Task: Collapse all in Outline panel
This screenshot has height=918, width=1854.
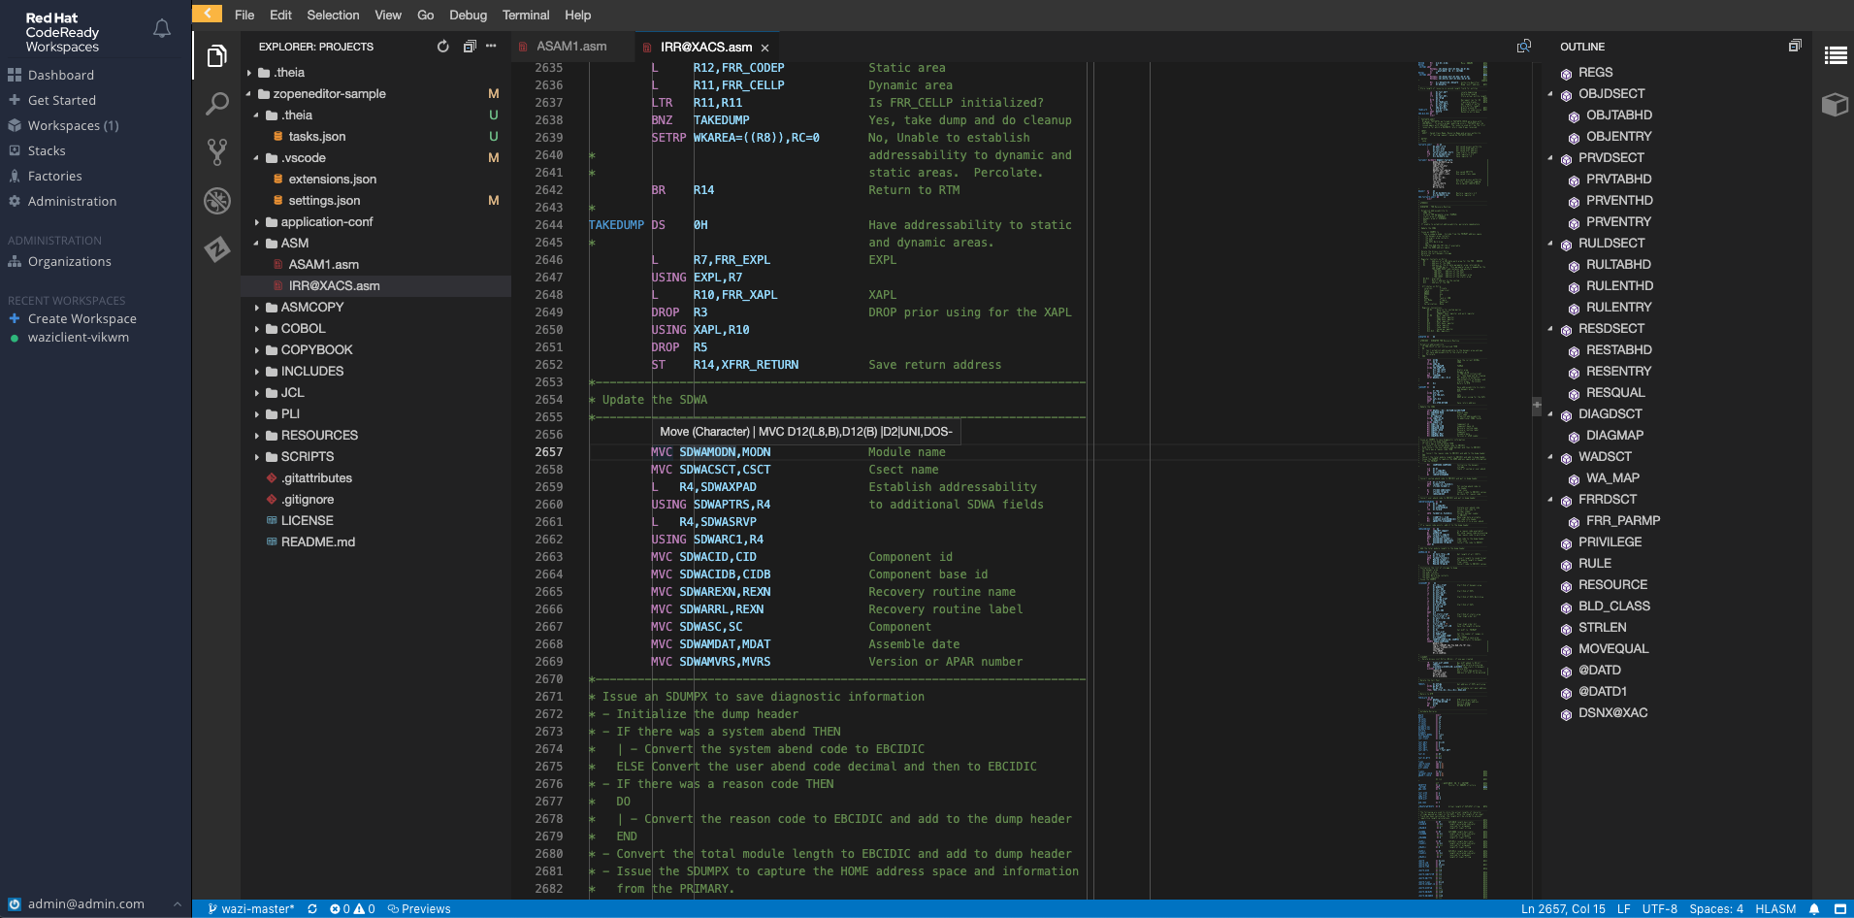Action: point(1795,46)
